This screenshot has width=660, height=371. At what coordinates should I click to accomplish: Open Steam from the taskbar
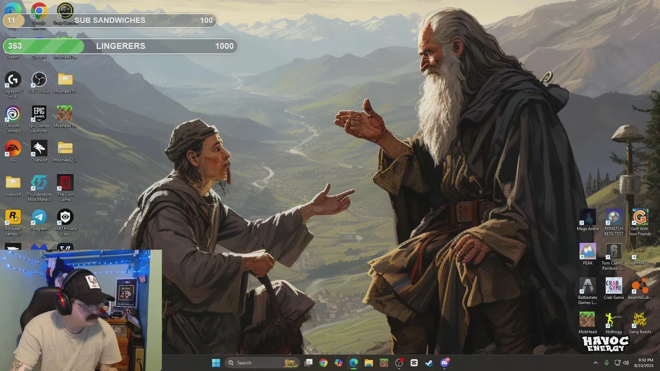click(429, 363)
